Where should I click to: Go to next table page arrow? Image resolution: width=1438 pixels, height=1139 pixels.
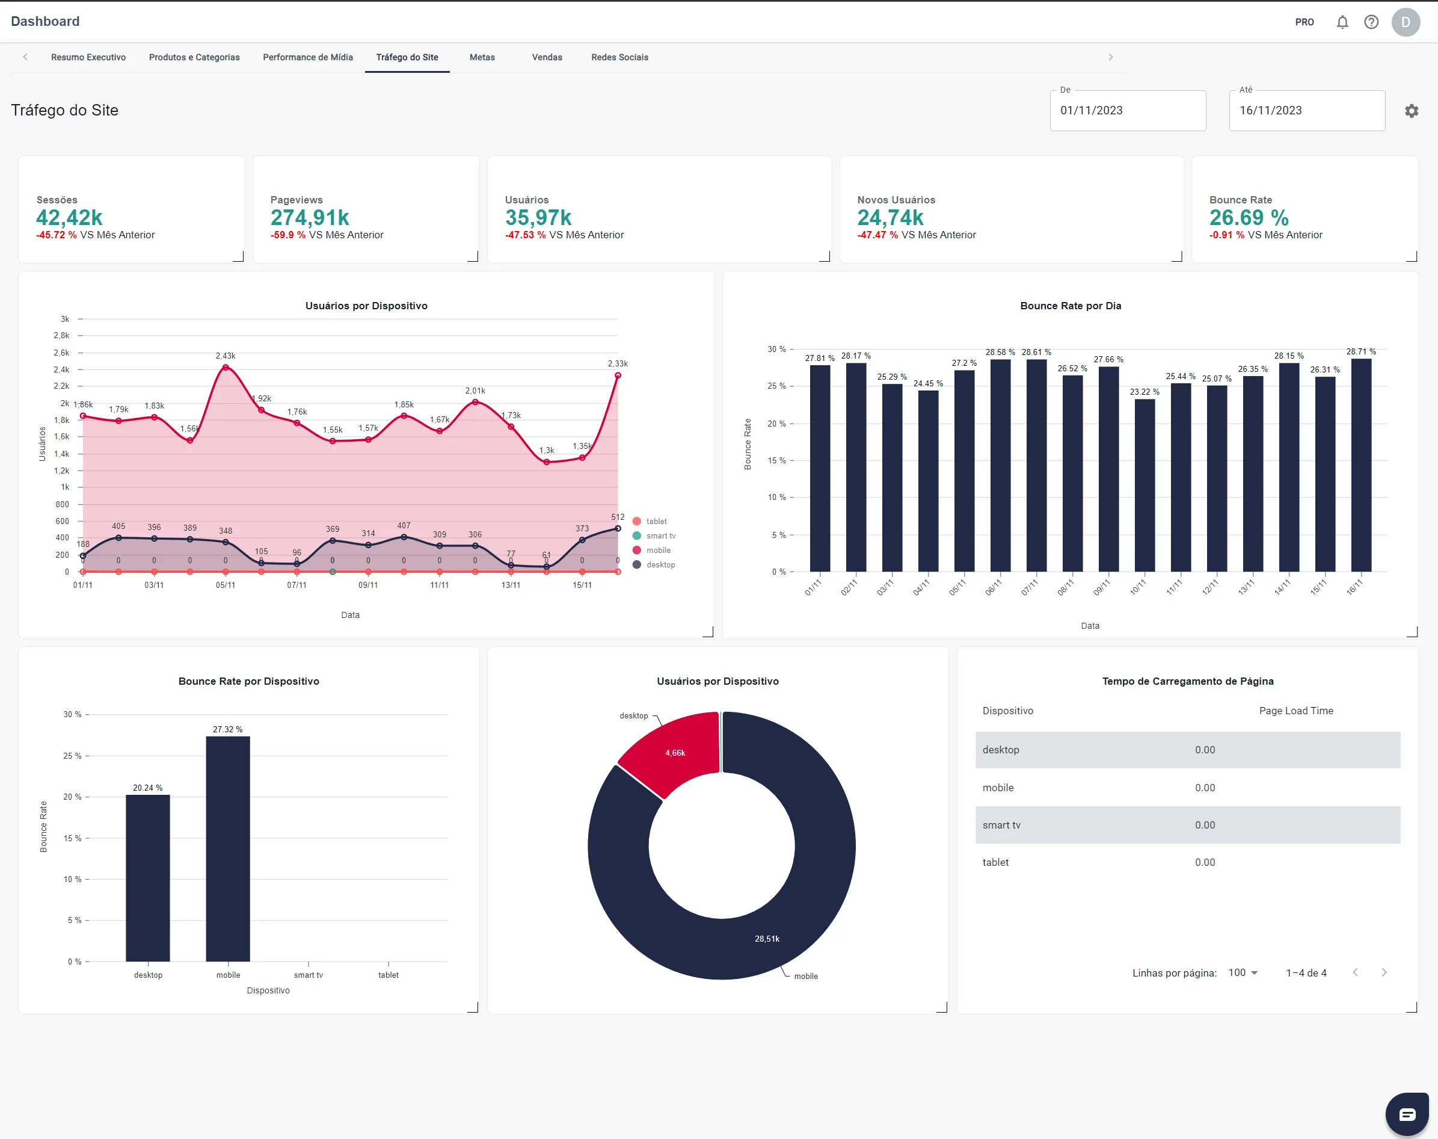click(x=1384, y=972)
